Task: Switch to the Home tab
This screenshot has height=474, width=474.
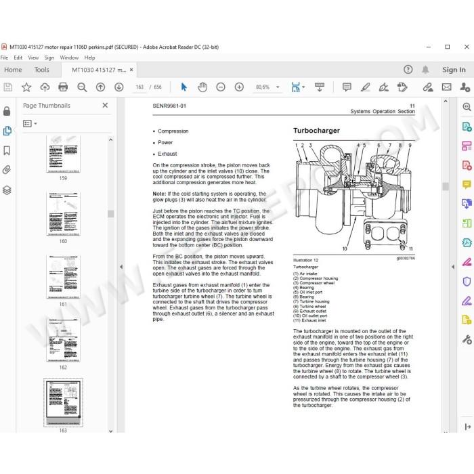Action: pyautogui.click(x=13, y=70)
